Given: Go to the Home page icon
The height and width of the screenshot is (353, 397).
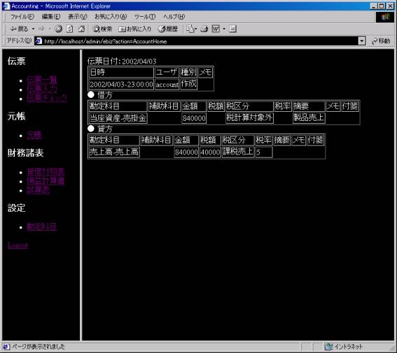Looking at the screenshot, I should click(x=81, y=29).
